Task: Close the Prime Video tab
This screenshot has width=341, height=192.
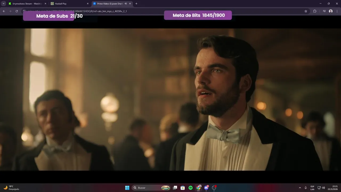Action: [x=130, y=4]
